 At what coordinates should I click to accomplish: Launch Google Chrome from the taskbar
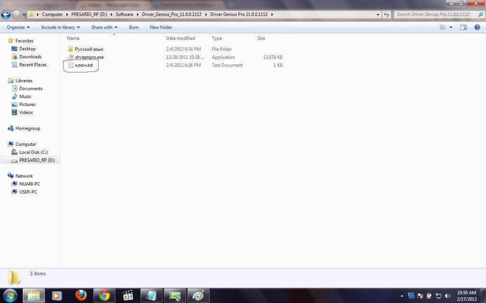tap(104, 295)
